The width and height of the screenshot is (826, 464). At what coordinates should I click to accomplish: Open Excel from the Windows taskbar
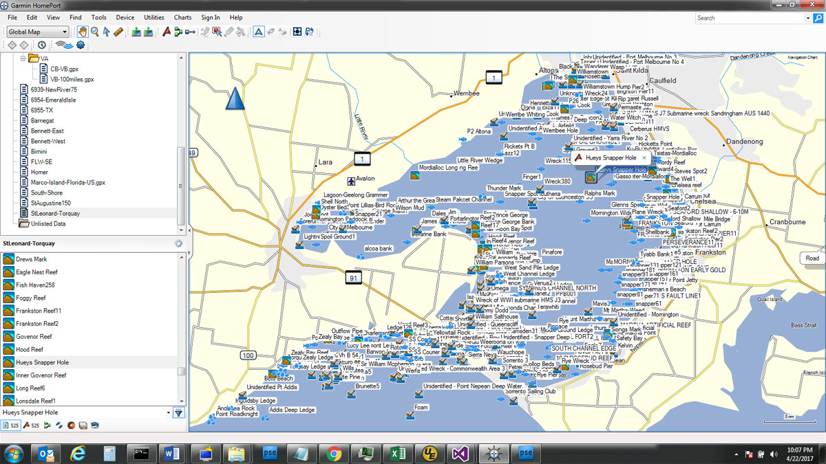pyautogui.click(x=397, y=454)
